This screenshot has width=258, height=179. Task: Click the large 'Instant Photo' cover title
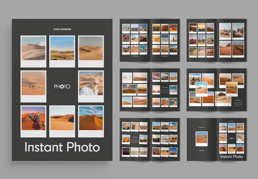click(x=62, y=147)
